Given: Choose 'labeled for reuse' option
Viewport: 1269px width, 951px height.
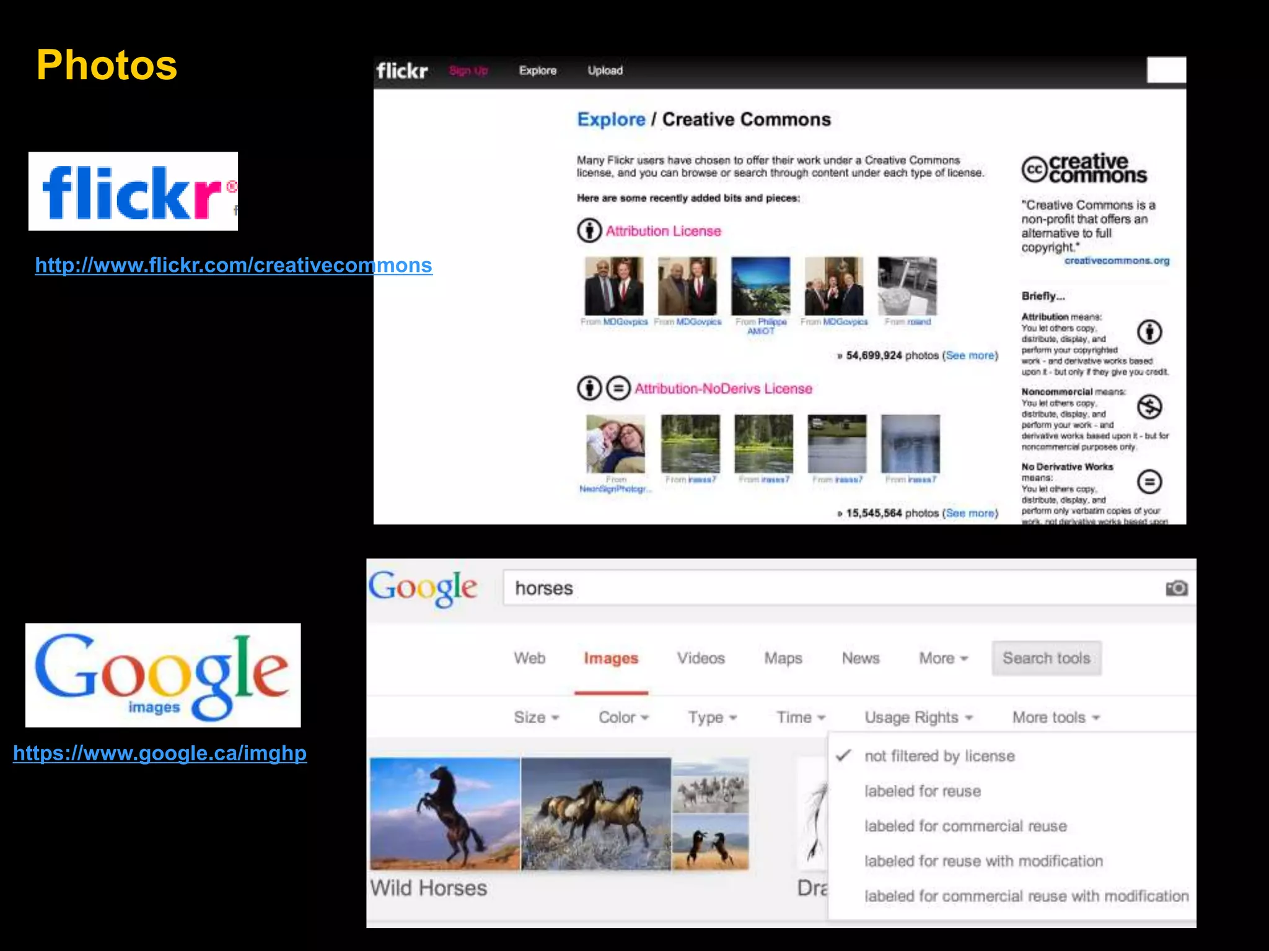Looking at the screenshot, I should [922, 791].
